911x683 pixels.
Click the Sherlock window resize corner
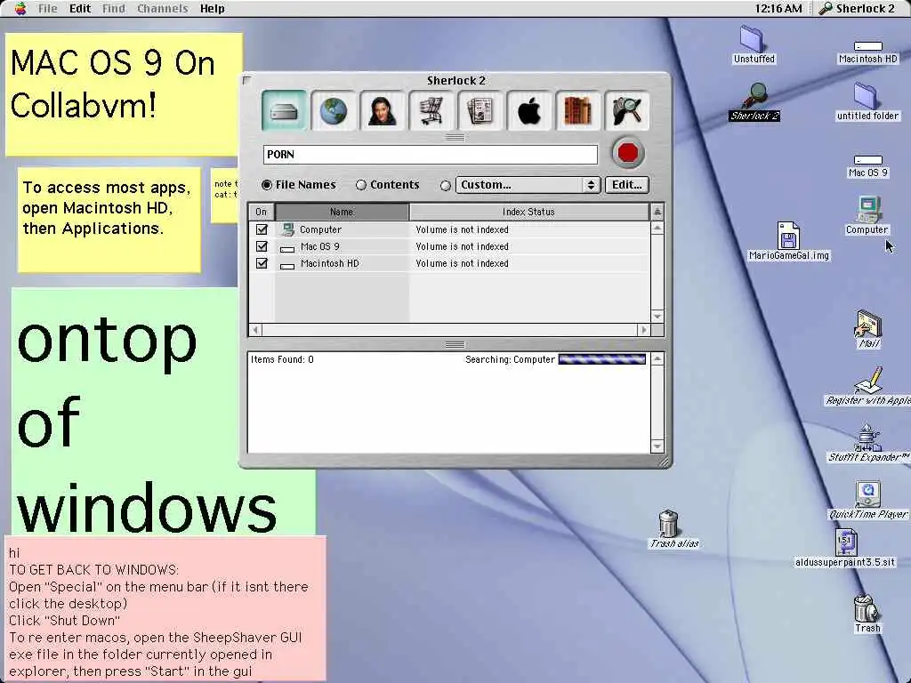(x=663, y=462)
